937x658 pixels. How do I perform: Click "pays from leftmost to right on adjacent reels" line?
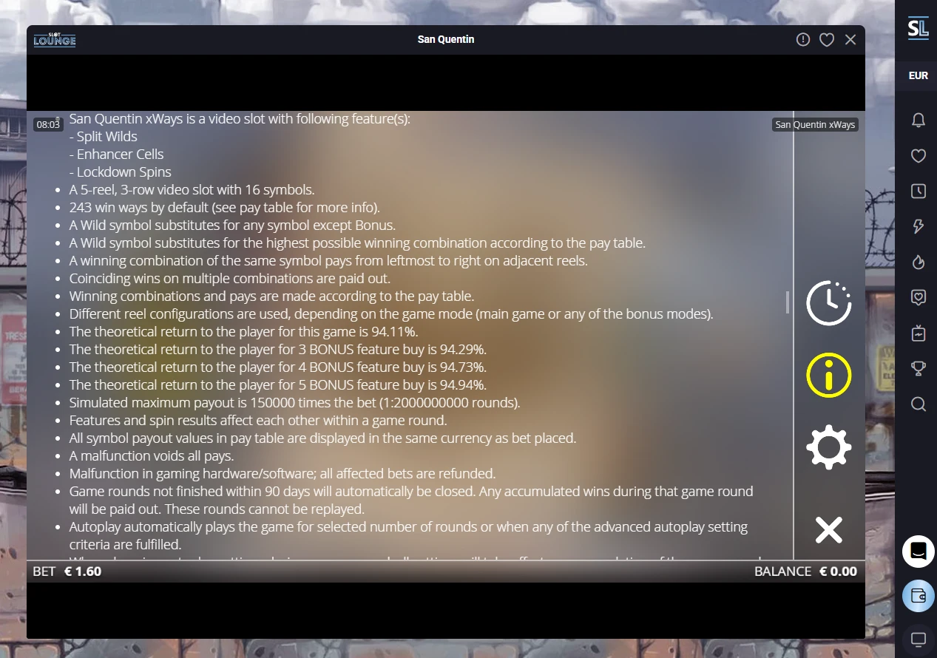tap(329, 261)
